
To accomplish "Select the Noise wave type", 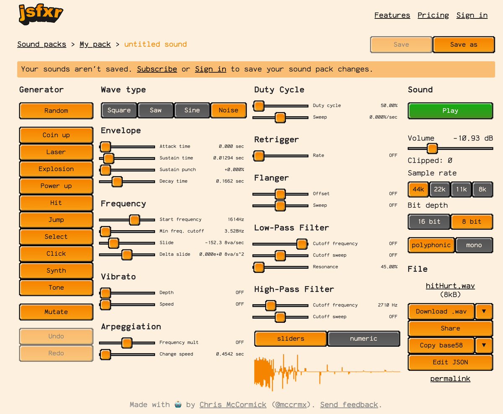I will click(228, 110).
